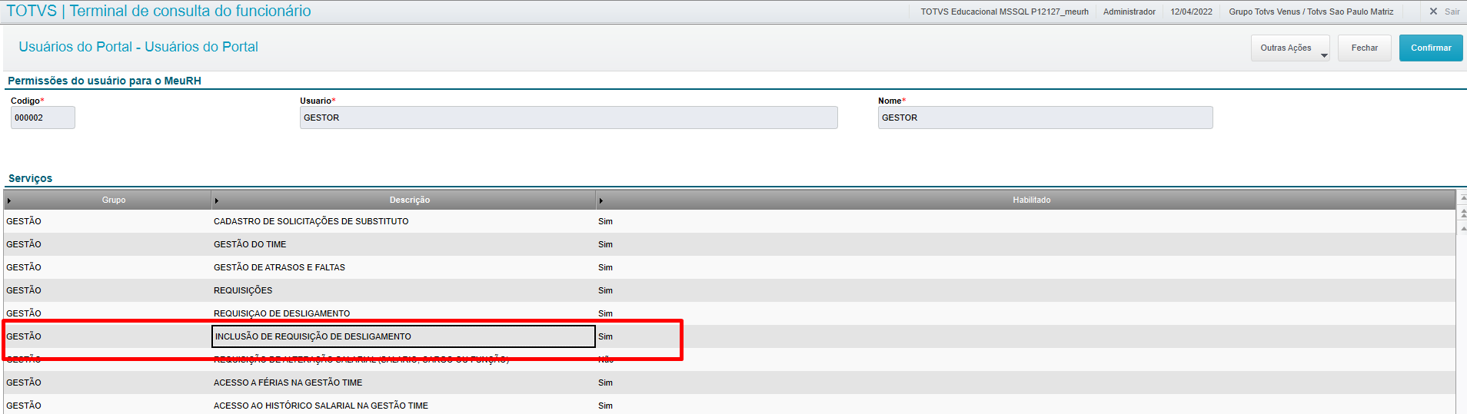Click GESTÃO group cell of GESTÃO DO TIME row

pyautogui.click(x=108, y=244)
